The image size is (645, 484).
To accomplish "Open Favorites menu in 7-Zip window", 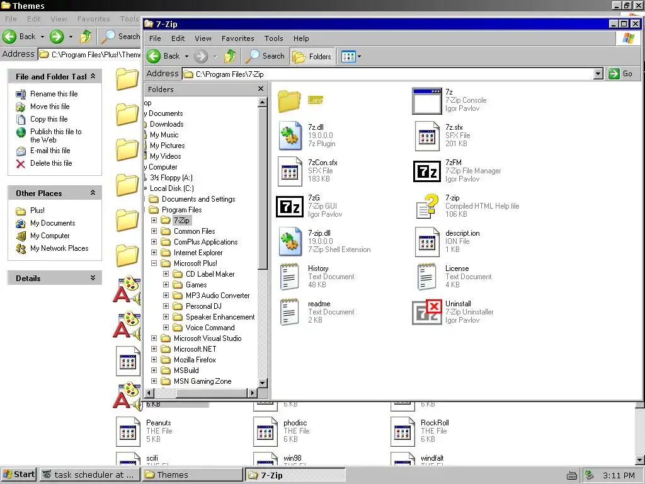I will point(237,38).
